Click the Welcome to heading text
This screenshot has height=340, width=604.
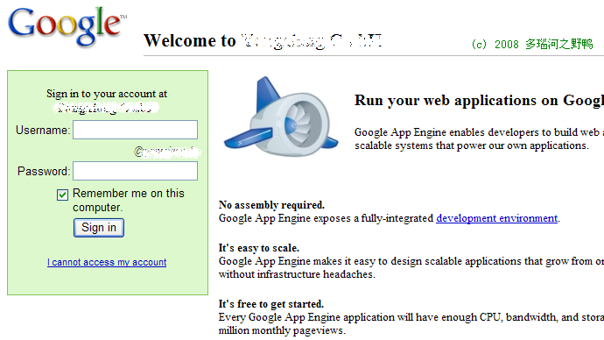point(190,40)
